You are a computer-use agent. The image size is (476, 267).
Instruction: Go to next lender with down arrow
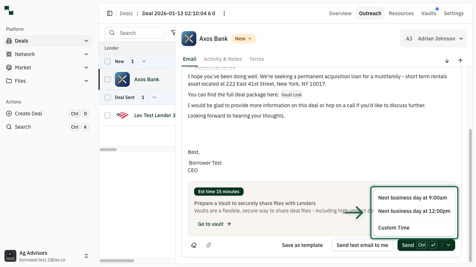(447, 61)
